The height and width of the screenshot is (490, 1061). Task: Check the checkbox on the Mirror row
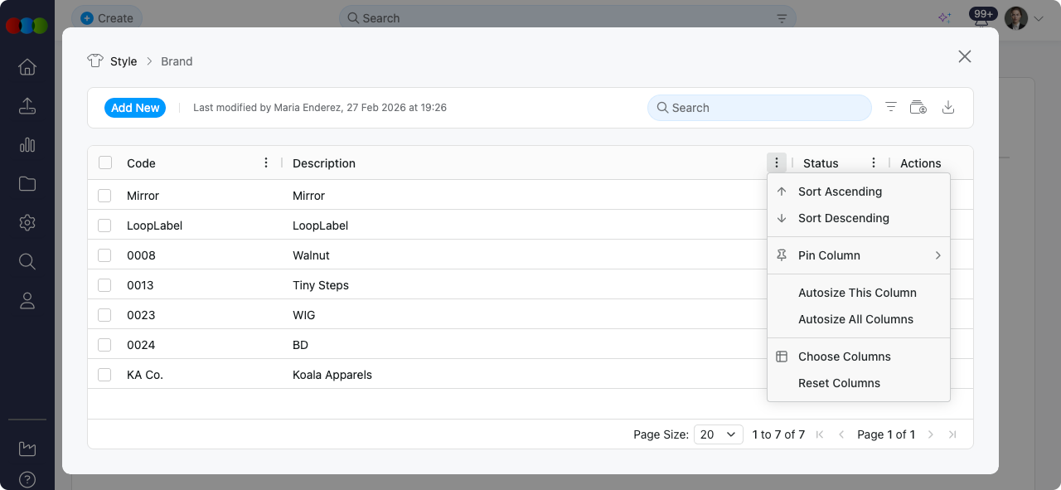104,196
